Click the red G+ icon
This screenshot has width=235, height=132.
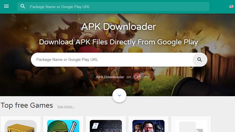point(137,77)
